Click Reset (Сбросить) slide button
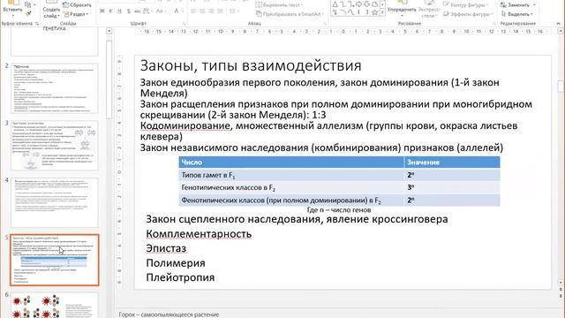 77,5
